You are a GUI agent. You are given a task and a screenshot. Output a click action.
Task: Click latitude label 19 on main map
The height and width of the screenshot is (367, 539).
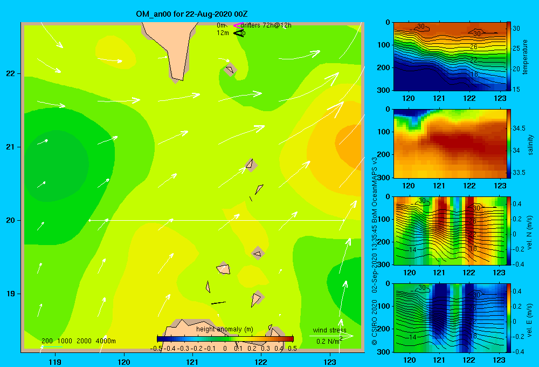[x=10, y=294]
